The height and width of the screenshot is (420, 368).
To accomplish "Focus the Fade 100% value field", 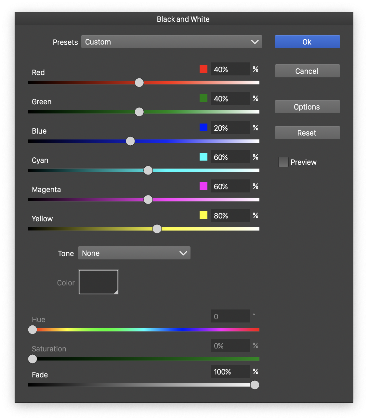I will coord(230,372).
